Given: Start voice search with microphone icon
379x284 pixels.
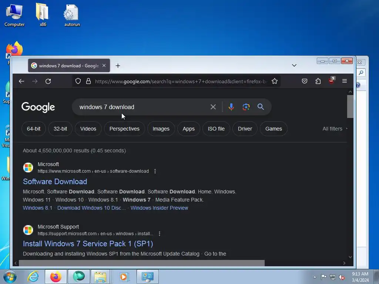Looking at the screenshot, I should coord(231,107).
